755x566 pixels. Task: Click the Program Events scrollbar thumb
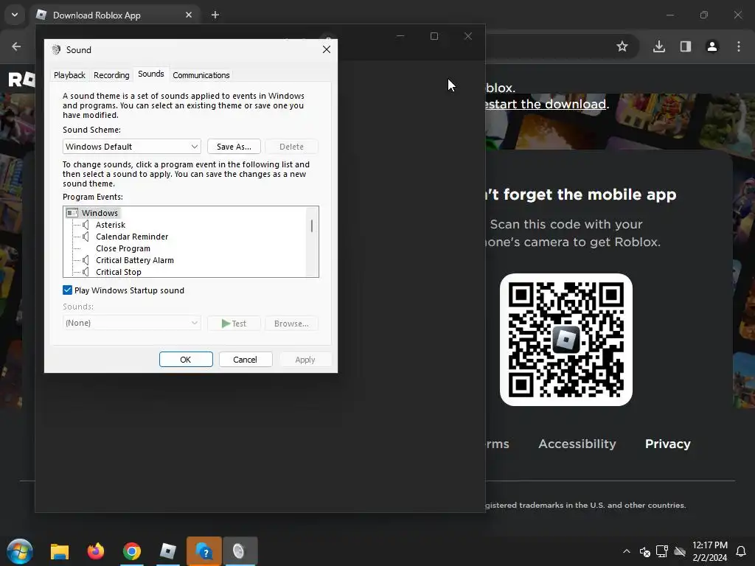tap(312, 226)
